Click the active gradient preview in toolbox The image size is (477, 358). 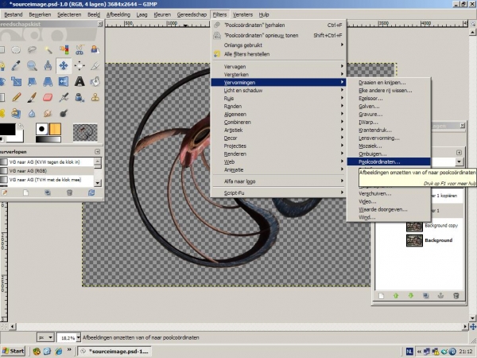pyautogui.click(x=48, y=139)
